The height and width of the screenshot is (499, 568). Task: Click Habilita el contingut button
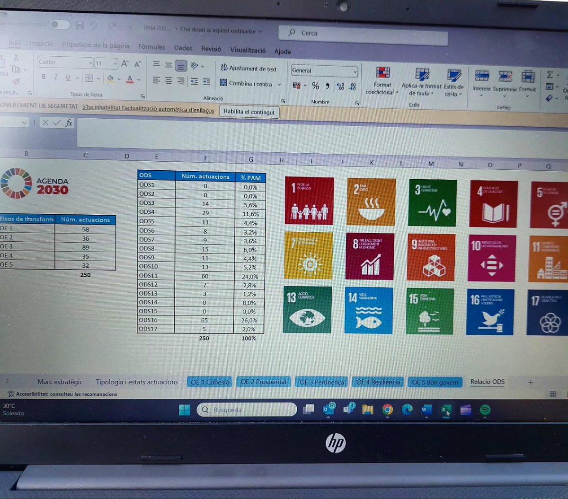pyautogui.click(x=249, y=112)
